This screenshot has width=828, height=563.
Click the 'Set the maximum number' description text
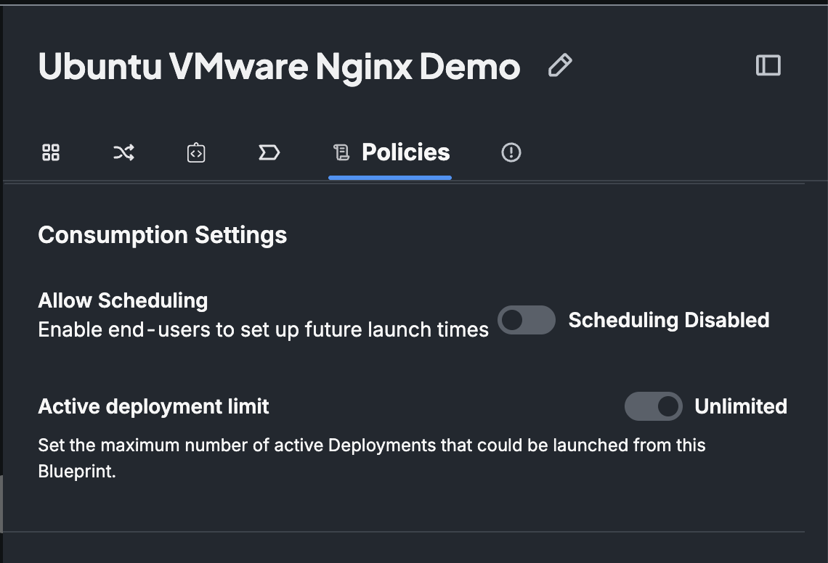[x=372, y=458]
